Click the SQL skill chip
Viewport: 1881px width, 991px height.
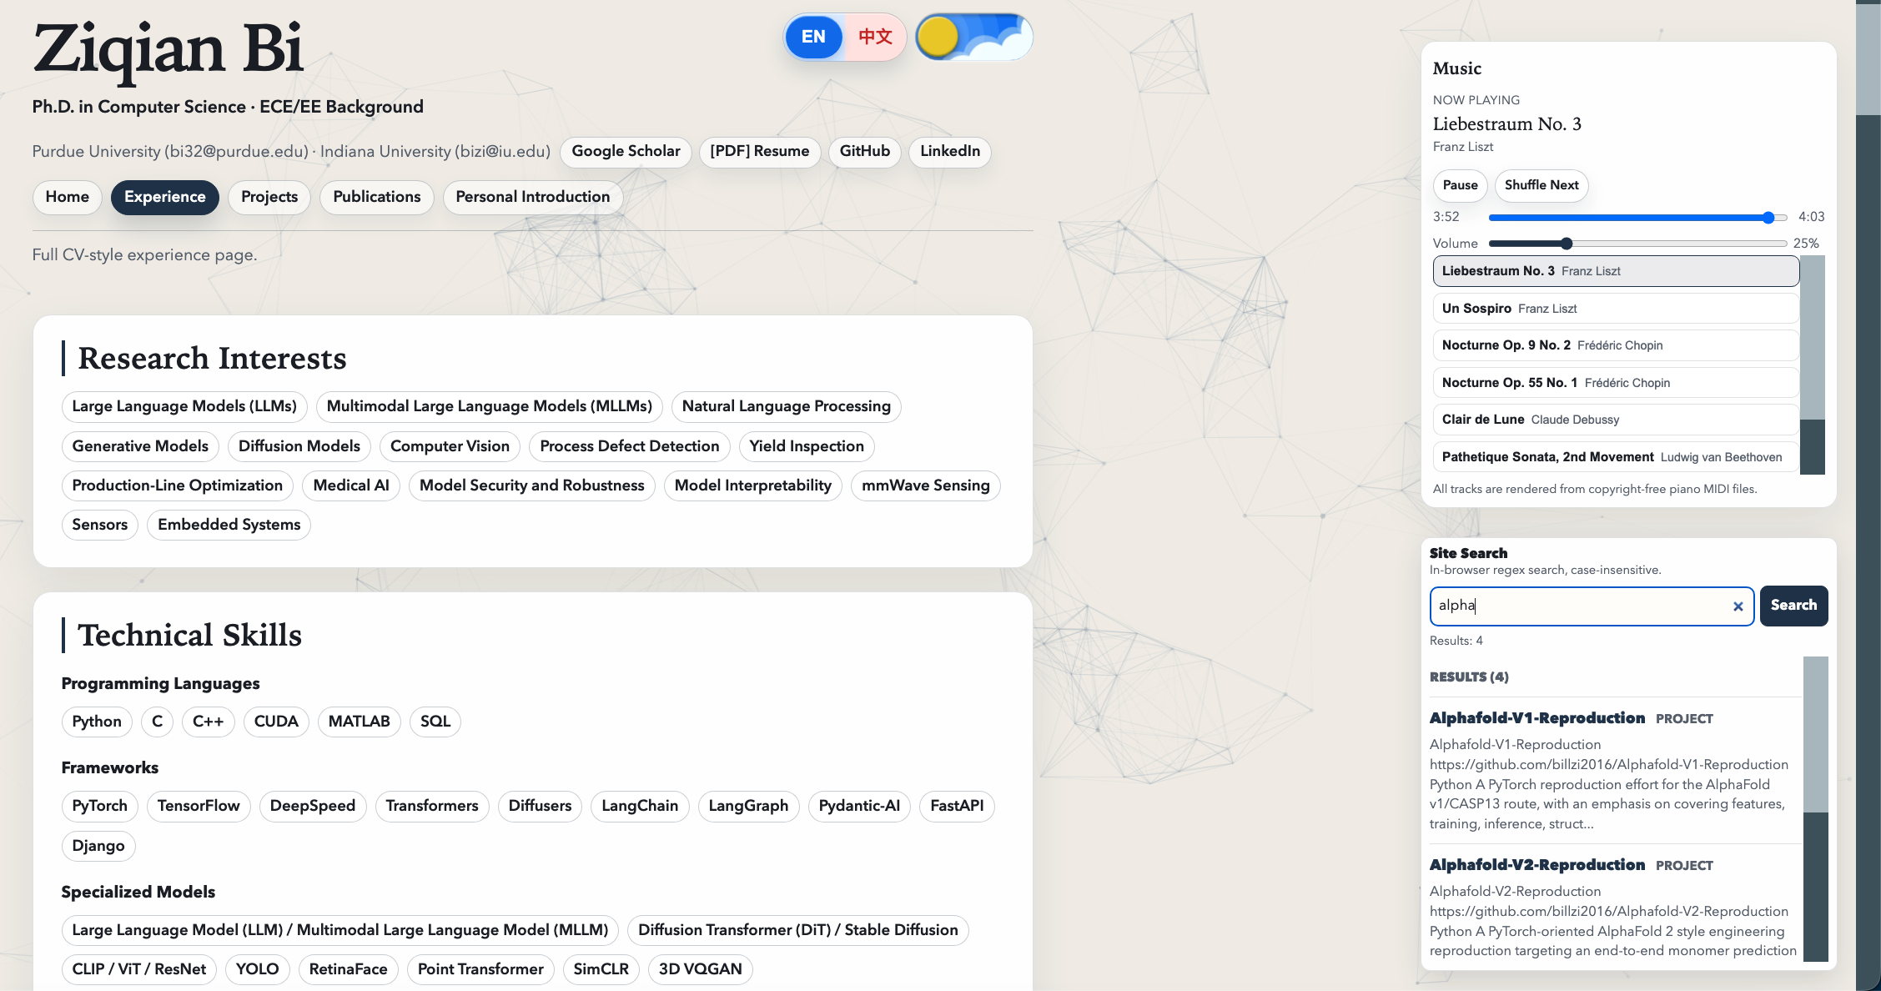(435, 722)
